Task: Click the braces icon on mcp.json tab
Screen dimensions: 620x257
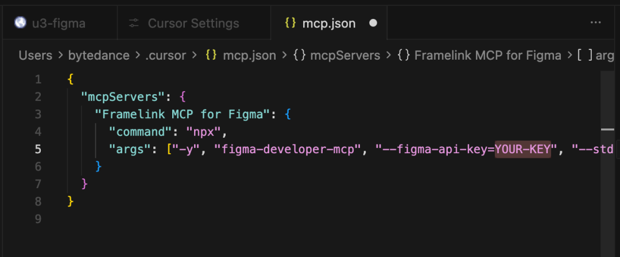Action: 290,24
